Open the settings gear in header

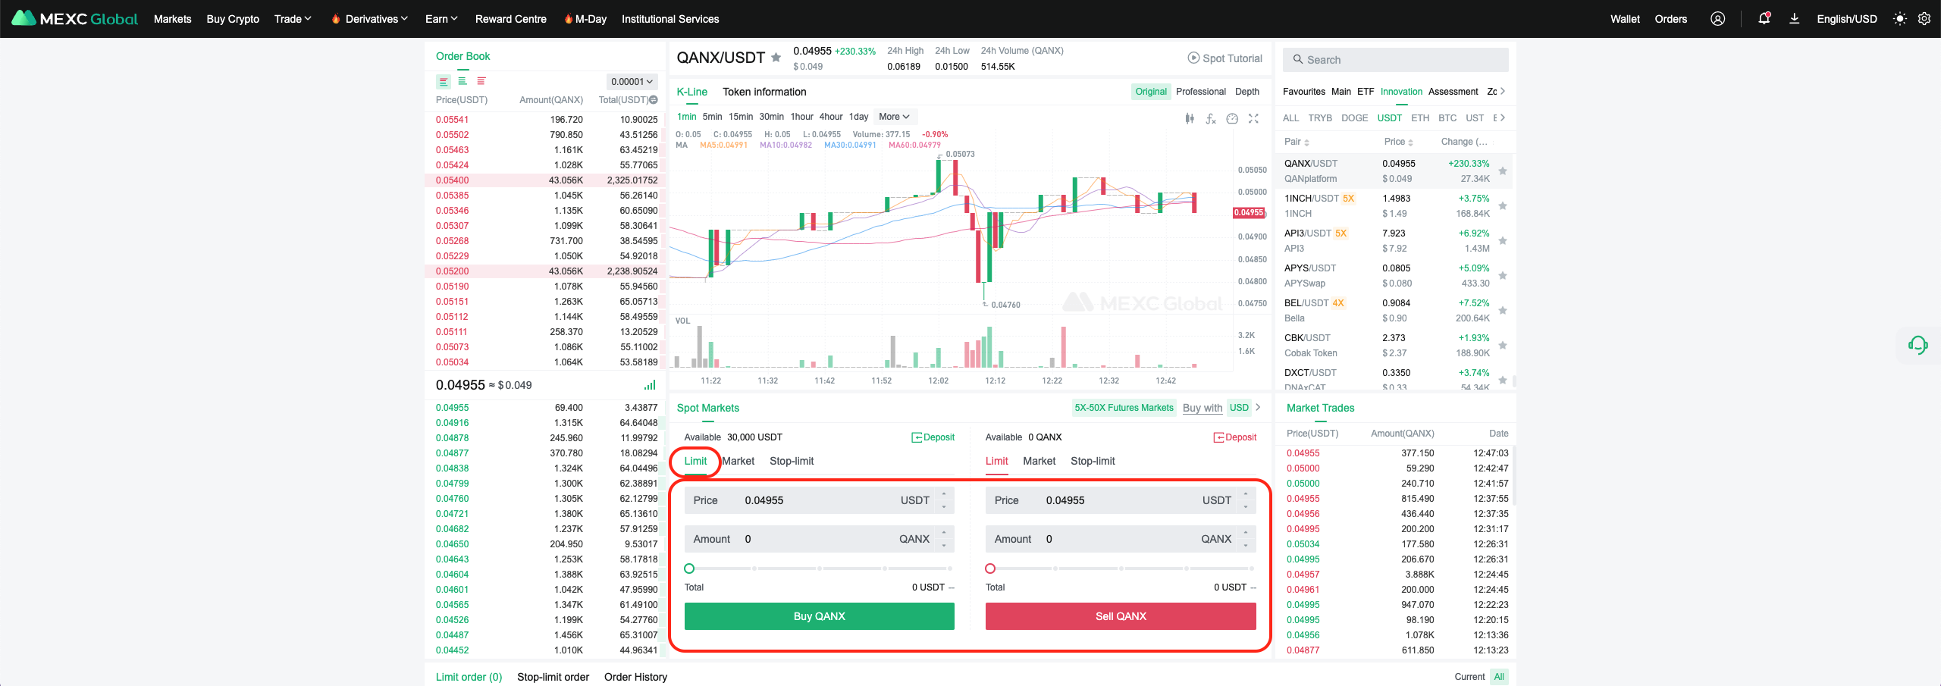1924,19
